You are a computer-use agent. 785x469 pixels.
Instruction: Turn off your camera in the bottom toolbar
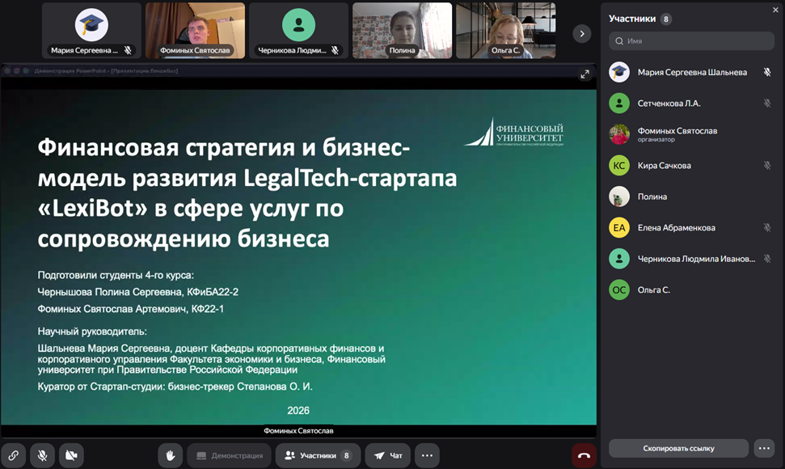pyautogui.click(x=71, y=455)
